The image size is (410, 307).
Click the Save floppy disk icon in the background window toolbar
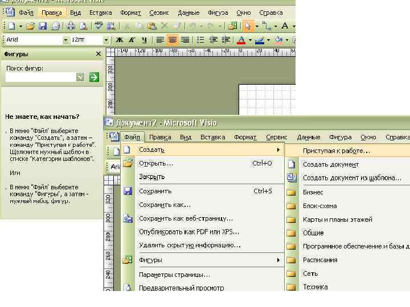[43, 26]
